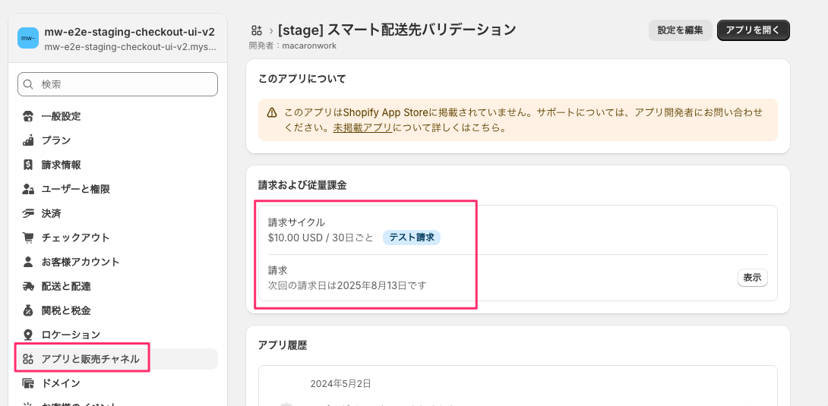The height and width of the screenshot is (406, 828).
Task: Select アプリと販売チャネル in the sidebar
Action: [x=118, y=359]
